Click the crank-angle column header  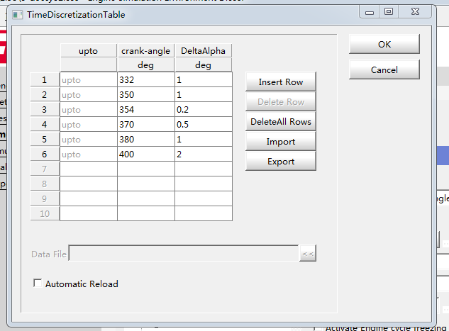pyautogui.click(x=145, y=51)
